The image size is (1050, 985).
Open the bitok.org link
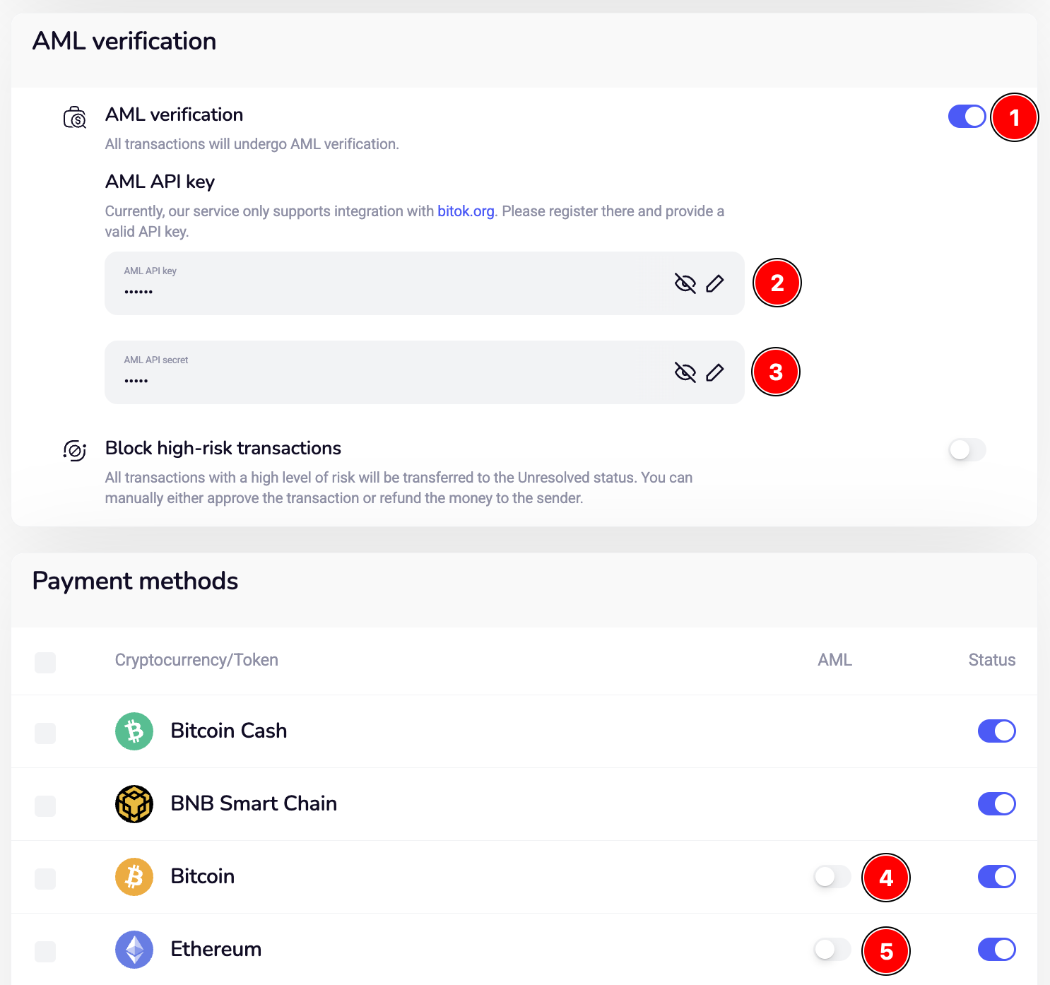point(466,211)
